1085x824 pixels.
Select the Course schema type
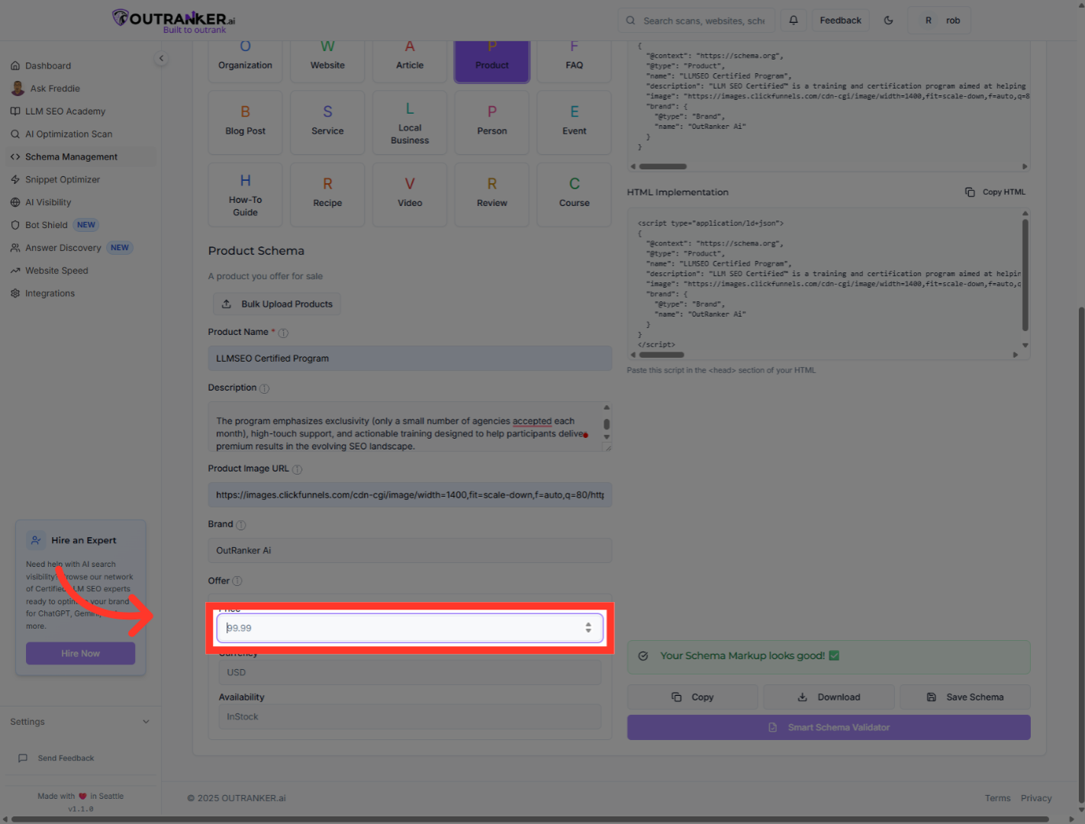click(575, 195)
